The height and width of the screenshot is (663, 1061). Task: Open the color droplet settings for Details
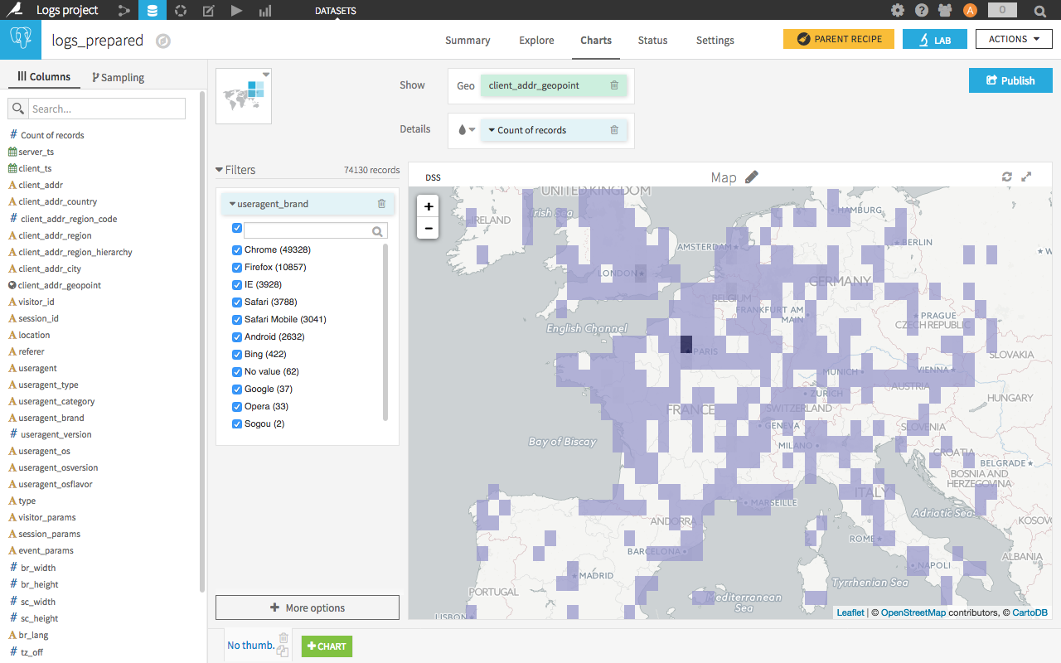click(465, 130)
